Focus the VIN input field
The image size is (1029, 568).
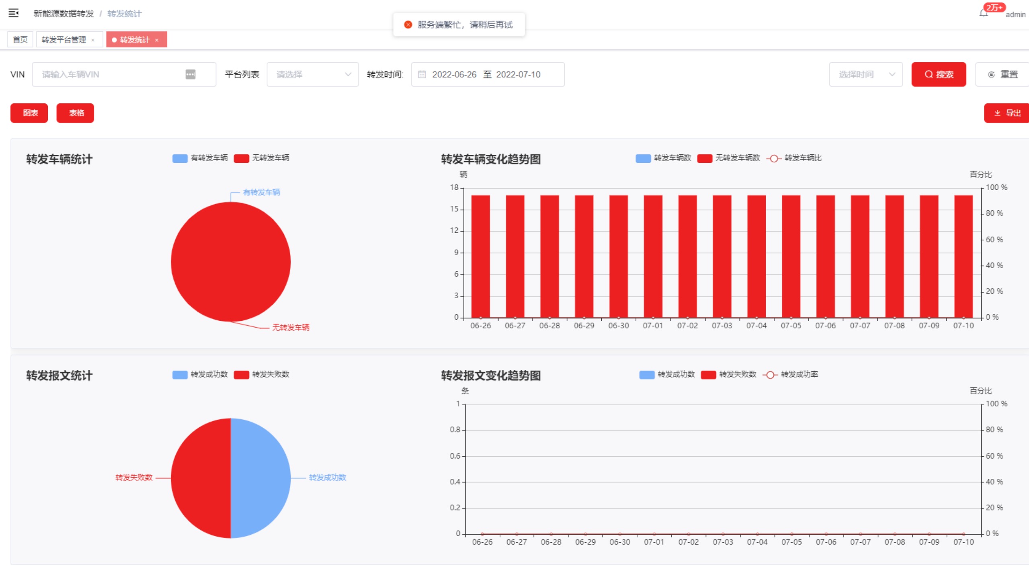(x=109, y=74)
